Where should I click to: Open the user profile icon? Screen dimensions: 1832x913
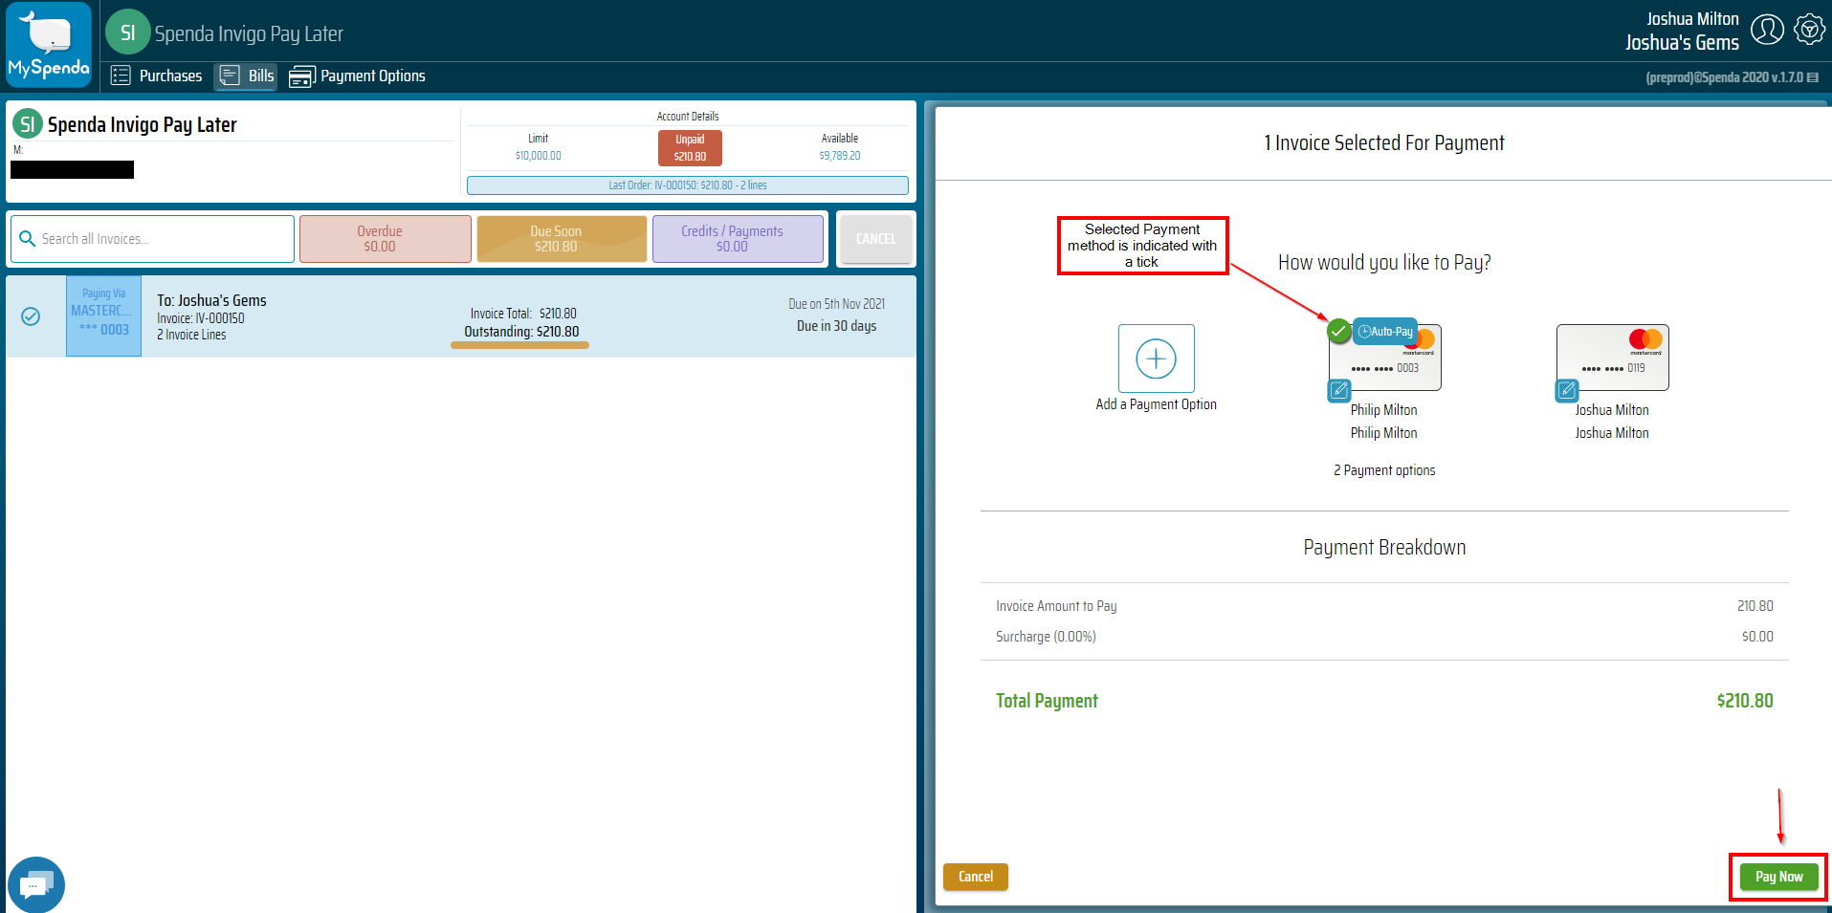[1767, 30]
